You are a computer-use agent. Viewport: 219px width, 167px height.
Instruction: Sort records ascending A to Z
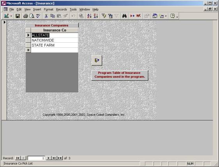pos(89,16)
